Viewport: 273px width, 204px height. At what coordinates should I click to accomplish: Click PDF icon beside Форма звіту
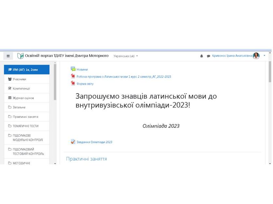coord(72,84)
